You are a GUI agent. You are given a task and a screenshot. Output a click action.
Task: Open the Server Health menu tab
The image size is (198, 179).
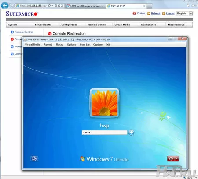pyautogui.click(x=43, y=25)
